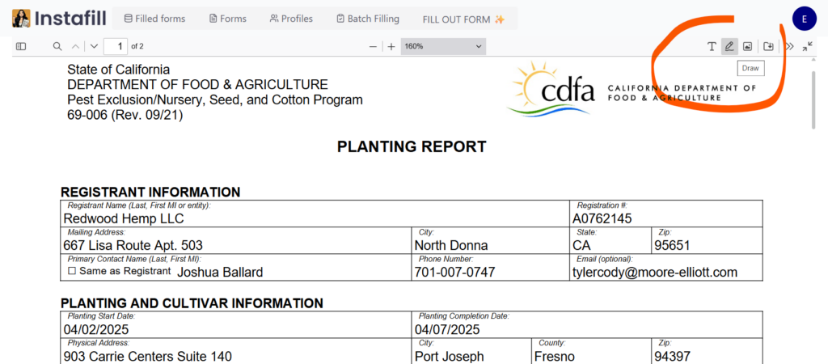The width and height of the screenshot is (828, 364).
Task: Open the Filled forms tab
Action: pos(154,19)
